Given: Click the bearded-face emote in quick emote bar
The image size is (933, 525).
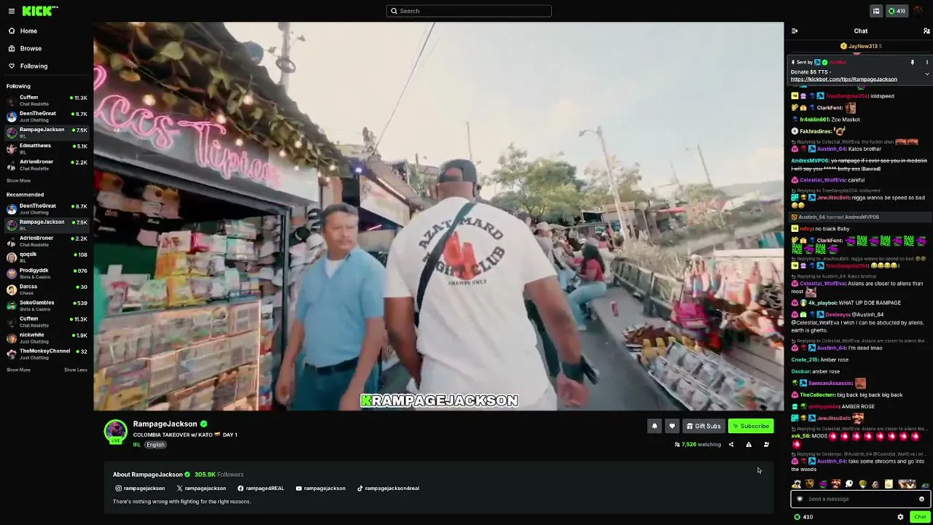Looking at the screenshot, I should pyautogui.click(x=809, y=484).
